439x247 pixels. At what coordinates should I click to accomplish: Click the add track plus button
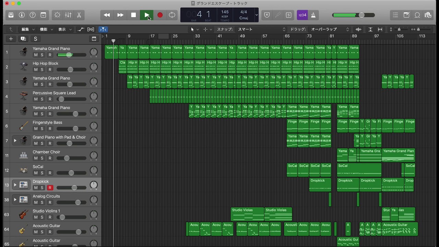pos(11,39)
